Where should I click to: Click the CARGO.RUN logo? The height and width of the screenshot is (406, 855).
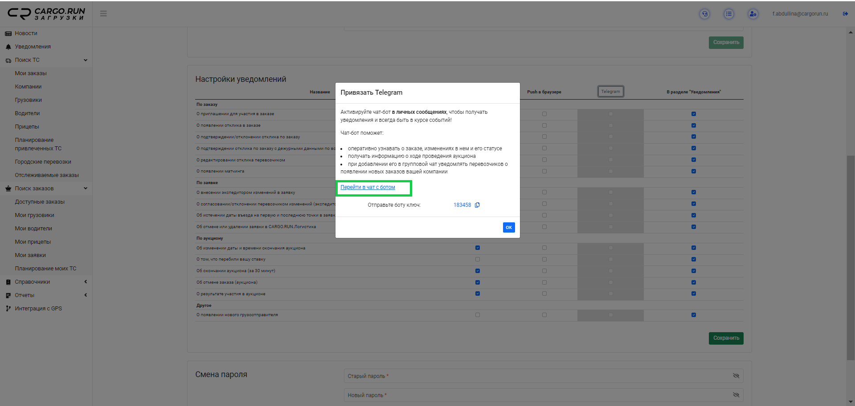[x=46, y=14]
